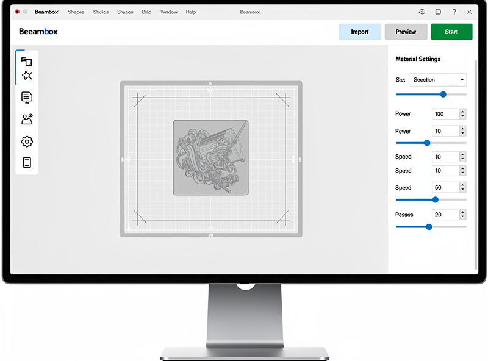Click the Beeambox logo text

click(x=38, y=32)
